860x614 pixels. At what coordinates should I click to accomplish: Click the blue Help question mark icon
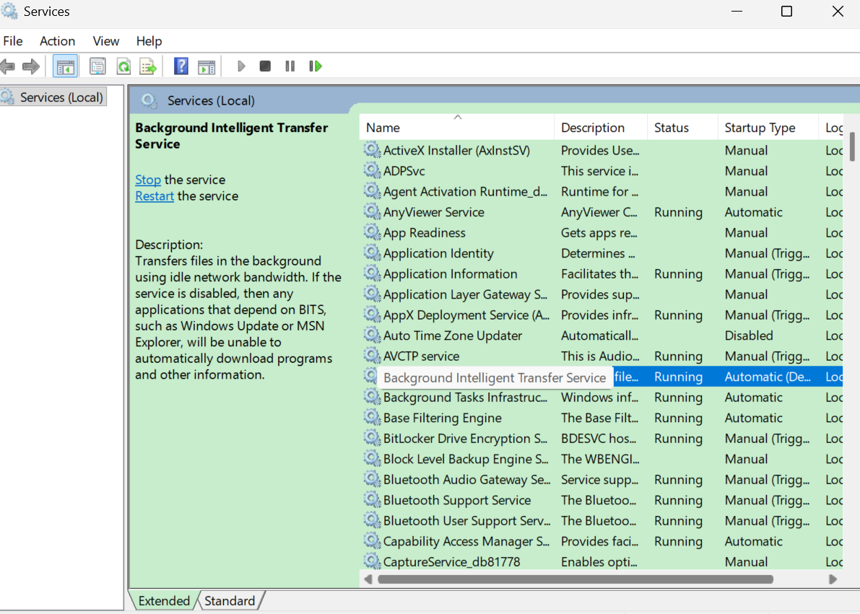pos(181,67)
